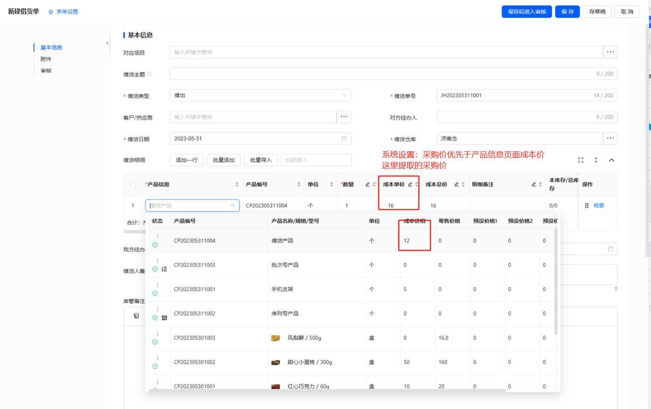Image resolution: width=651 pixels, height=409 pixels.
Task: Click 甜心小蛋糕 product thumbnail
Action: [x=276, y=362]
